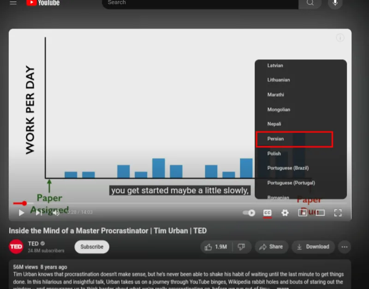Enter full screen mode
Viewport: 369px width, 289px height.
click(338, 213)
